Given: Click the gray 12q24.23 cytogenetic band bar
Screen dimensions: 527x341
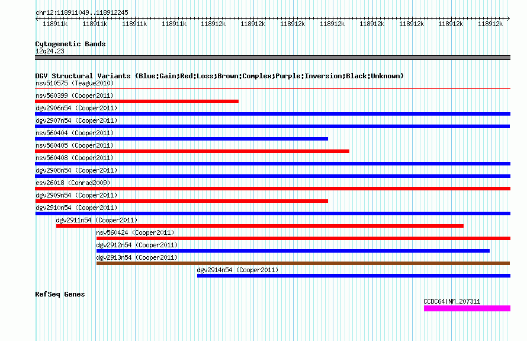Looking at the screenshot, I should [x=272, y=58].
